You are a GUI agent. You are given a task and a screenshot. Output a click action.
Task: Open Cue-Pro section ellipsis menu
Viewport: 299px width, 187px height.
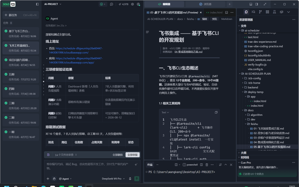tap(294, 163)
